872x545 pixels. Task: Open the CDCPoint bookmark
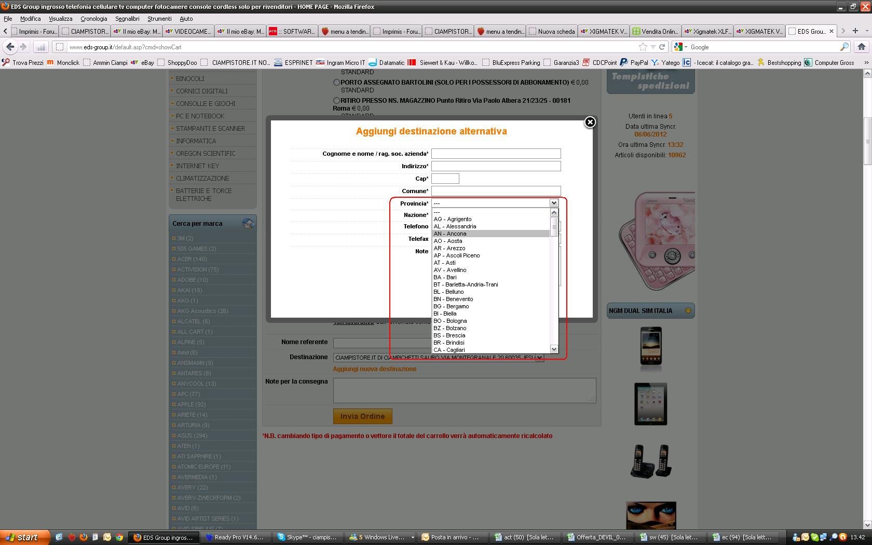coord(599,62)
